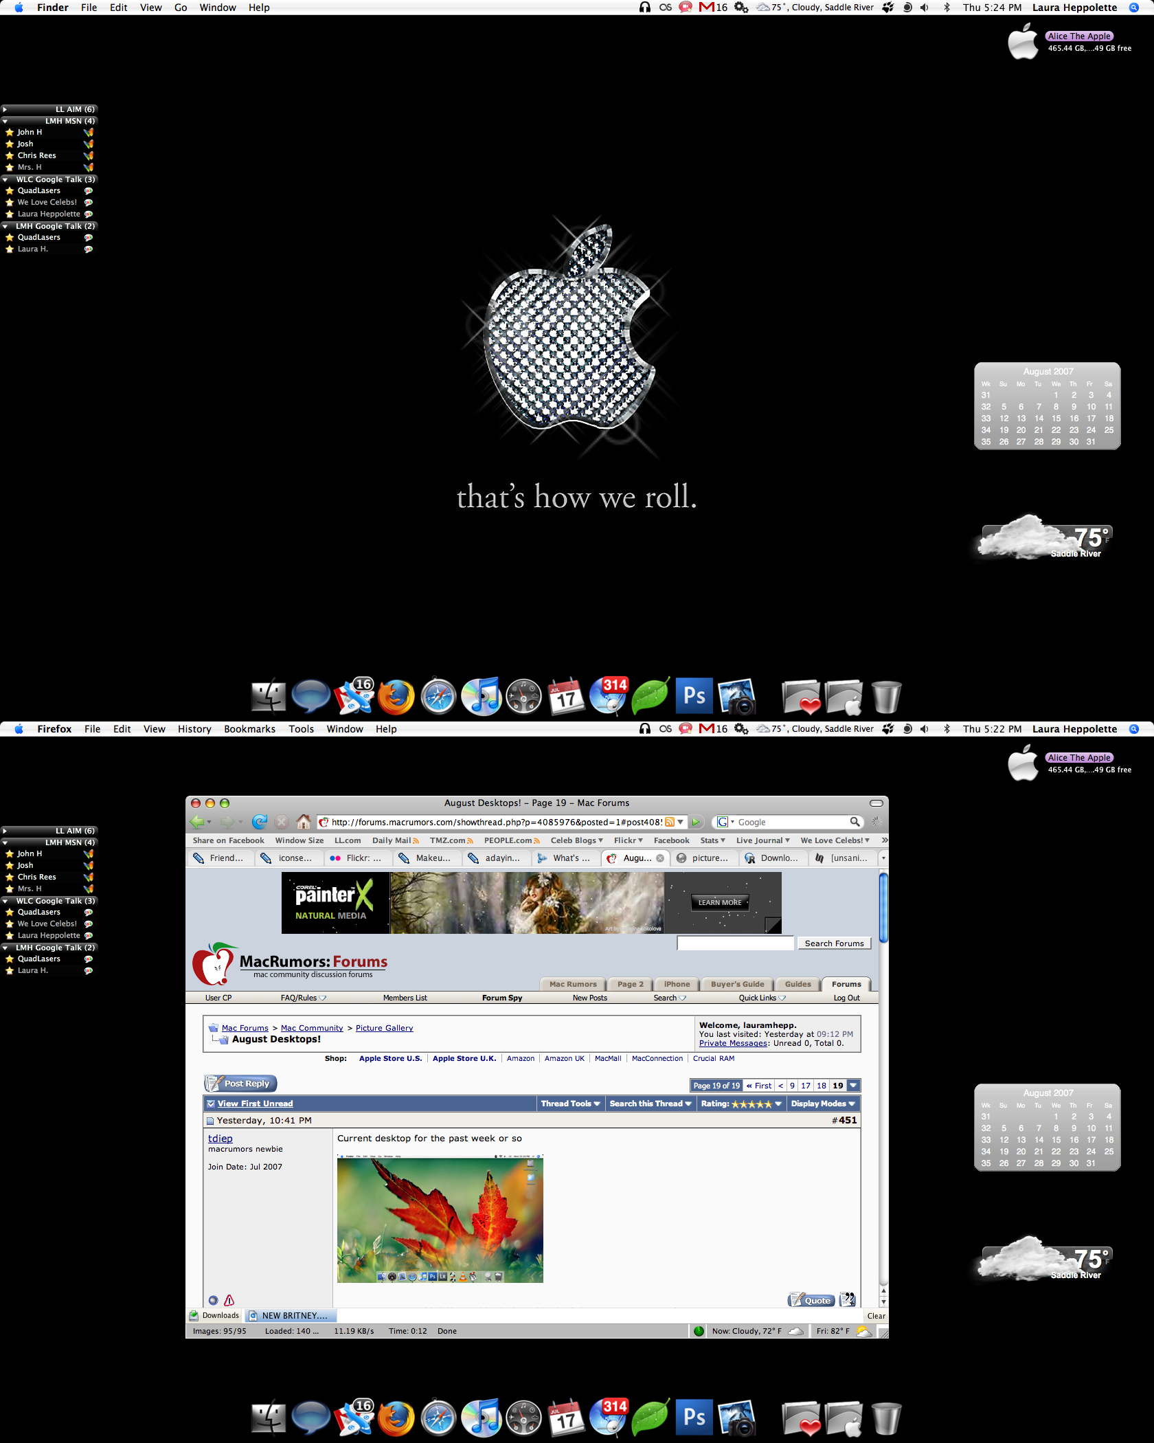The width and height of the screenshot is (1154, 1443).
Task: Open Trash in the Dock below the Firefox window
Action: (x=886, y=1418)
